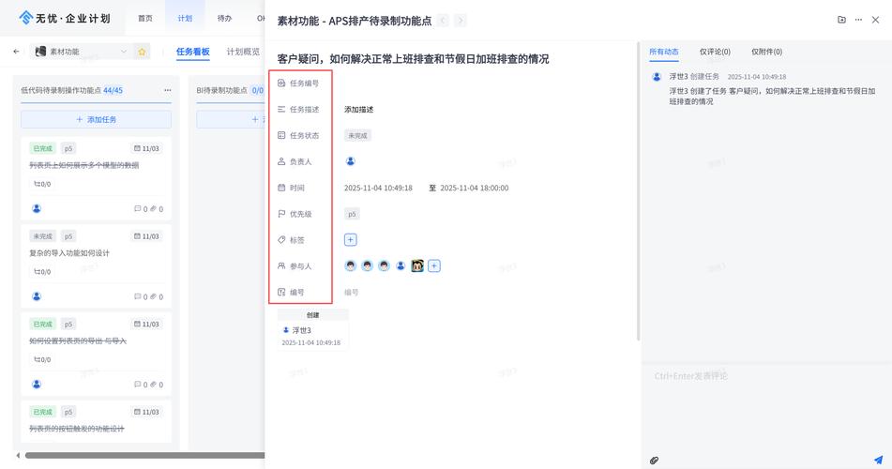Open the ellipsis menu of 低代码待录制操作功能点 column
This screenshot has height=469, width=892.
point(167,90)
